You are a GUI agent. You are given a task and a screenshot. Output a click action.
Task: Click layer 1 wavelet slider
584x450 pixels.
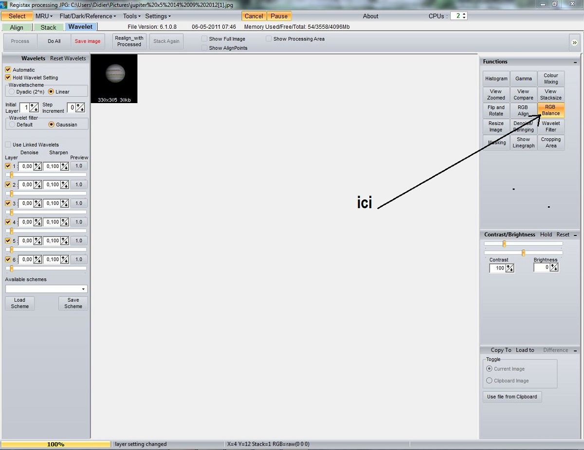click(x=46, y=175)
